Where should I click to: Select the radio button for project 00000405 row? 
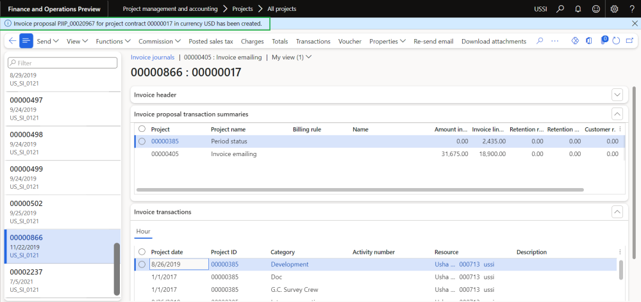tap(142, 154)
